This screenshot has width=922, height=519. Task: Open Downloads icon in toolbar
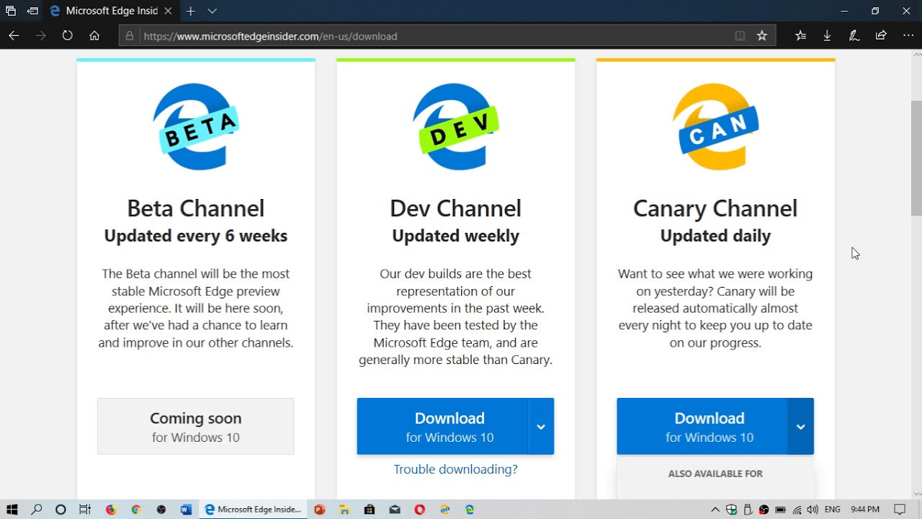pyautogui.click(x=827, y=35)
